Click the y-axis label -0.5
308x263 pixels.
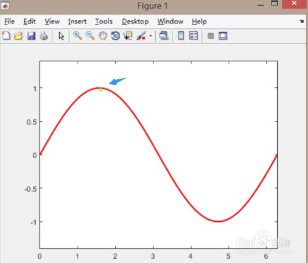click(x=31, y=189)
